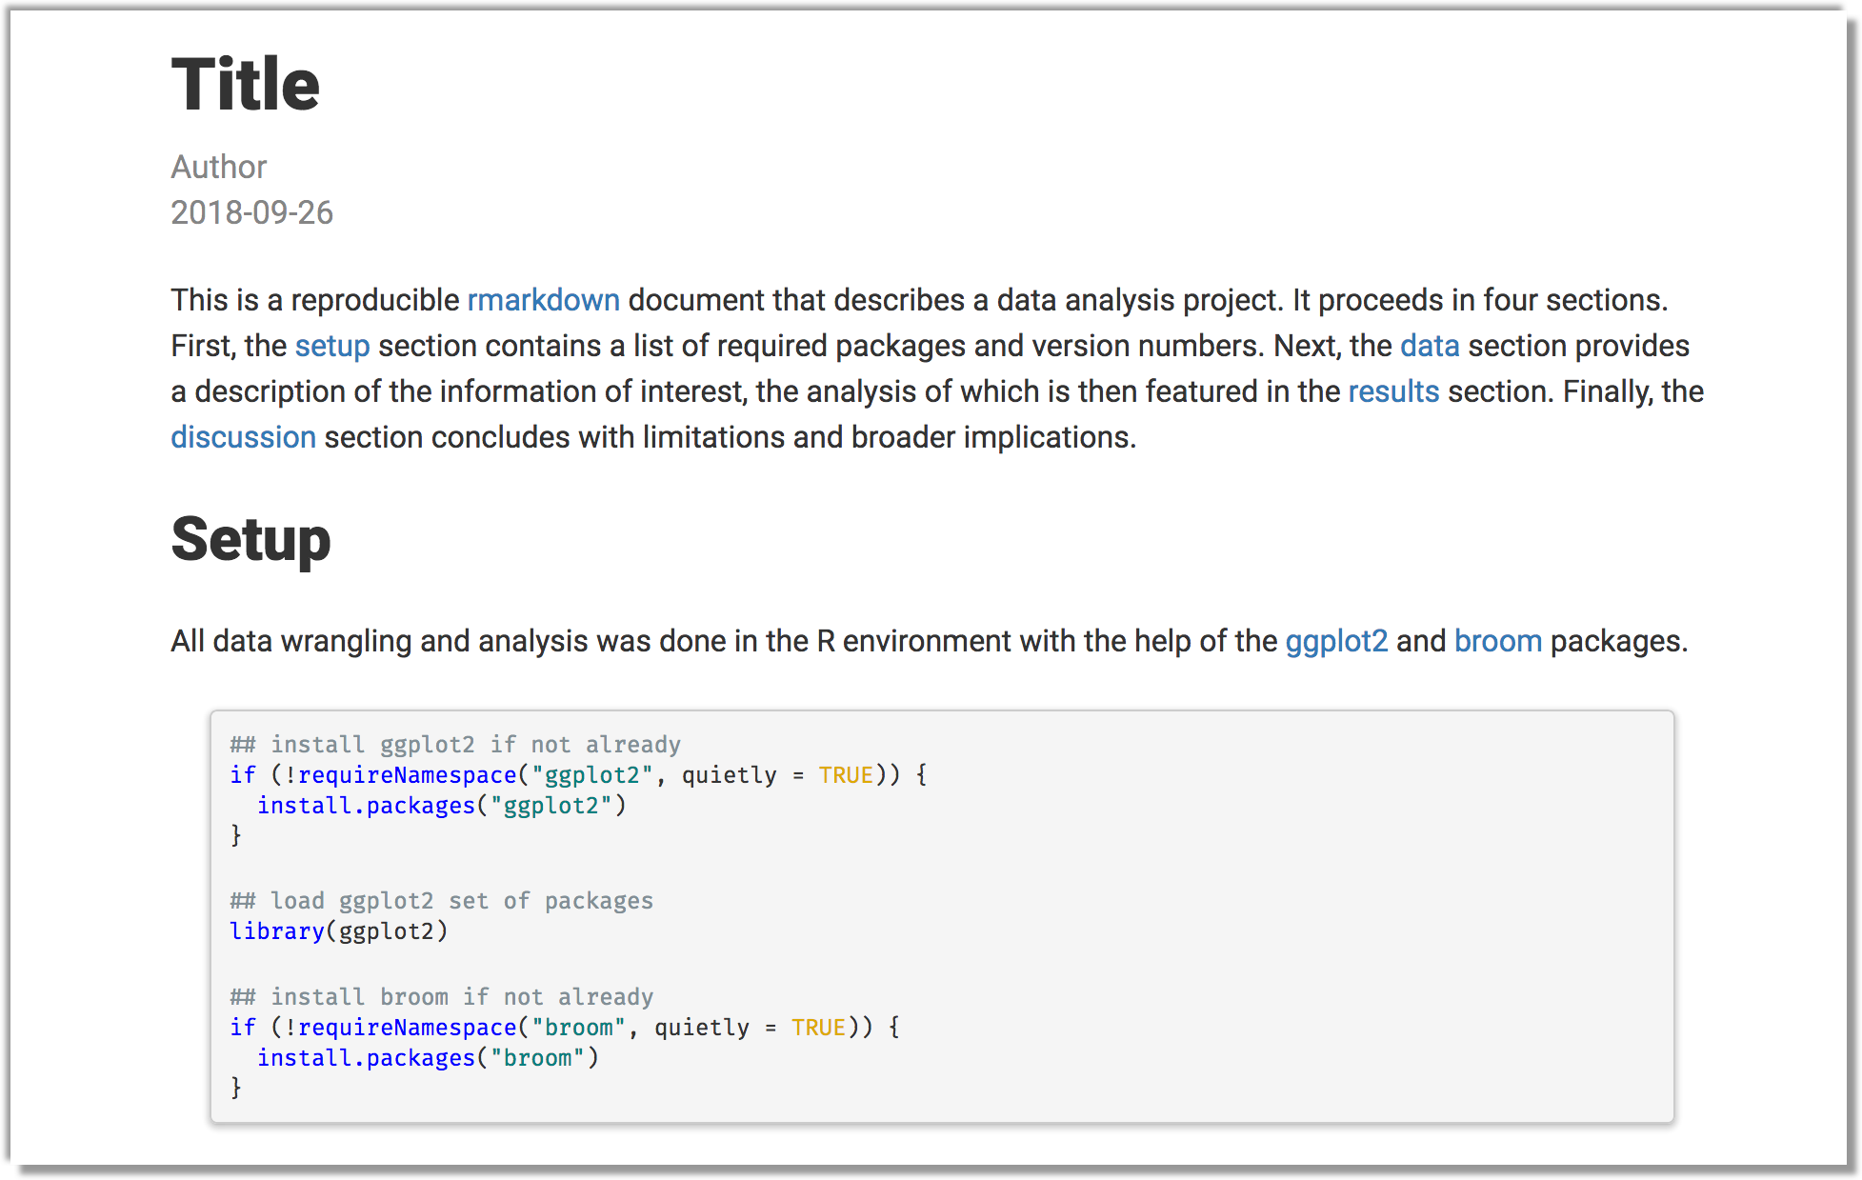
Task: Open the rmarkdown hyperlink
Action: pyautogui.click(x=543, y=300)
